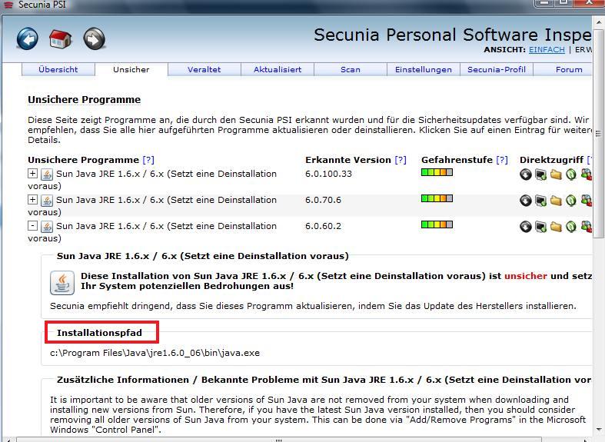
Task: Click the Zusätzliche Informationen section heading
Action: 324,380
